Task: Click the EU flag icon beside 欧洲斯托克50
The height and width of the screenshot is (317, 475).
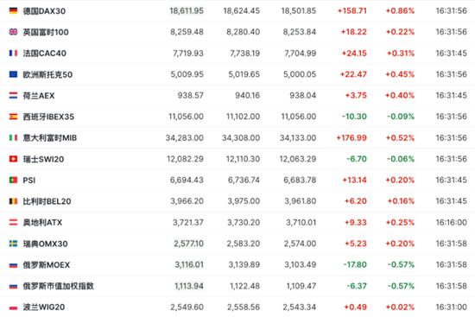Action: (x=13, y=74)
